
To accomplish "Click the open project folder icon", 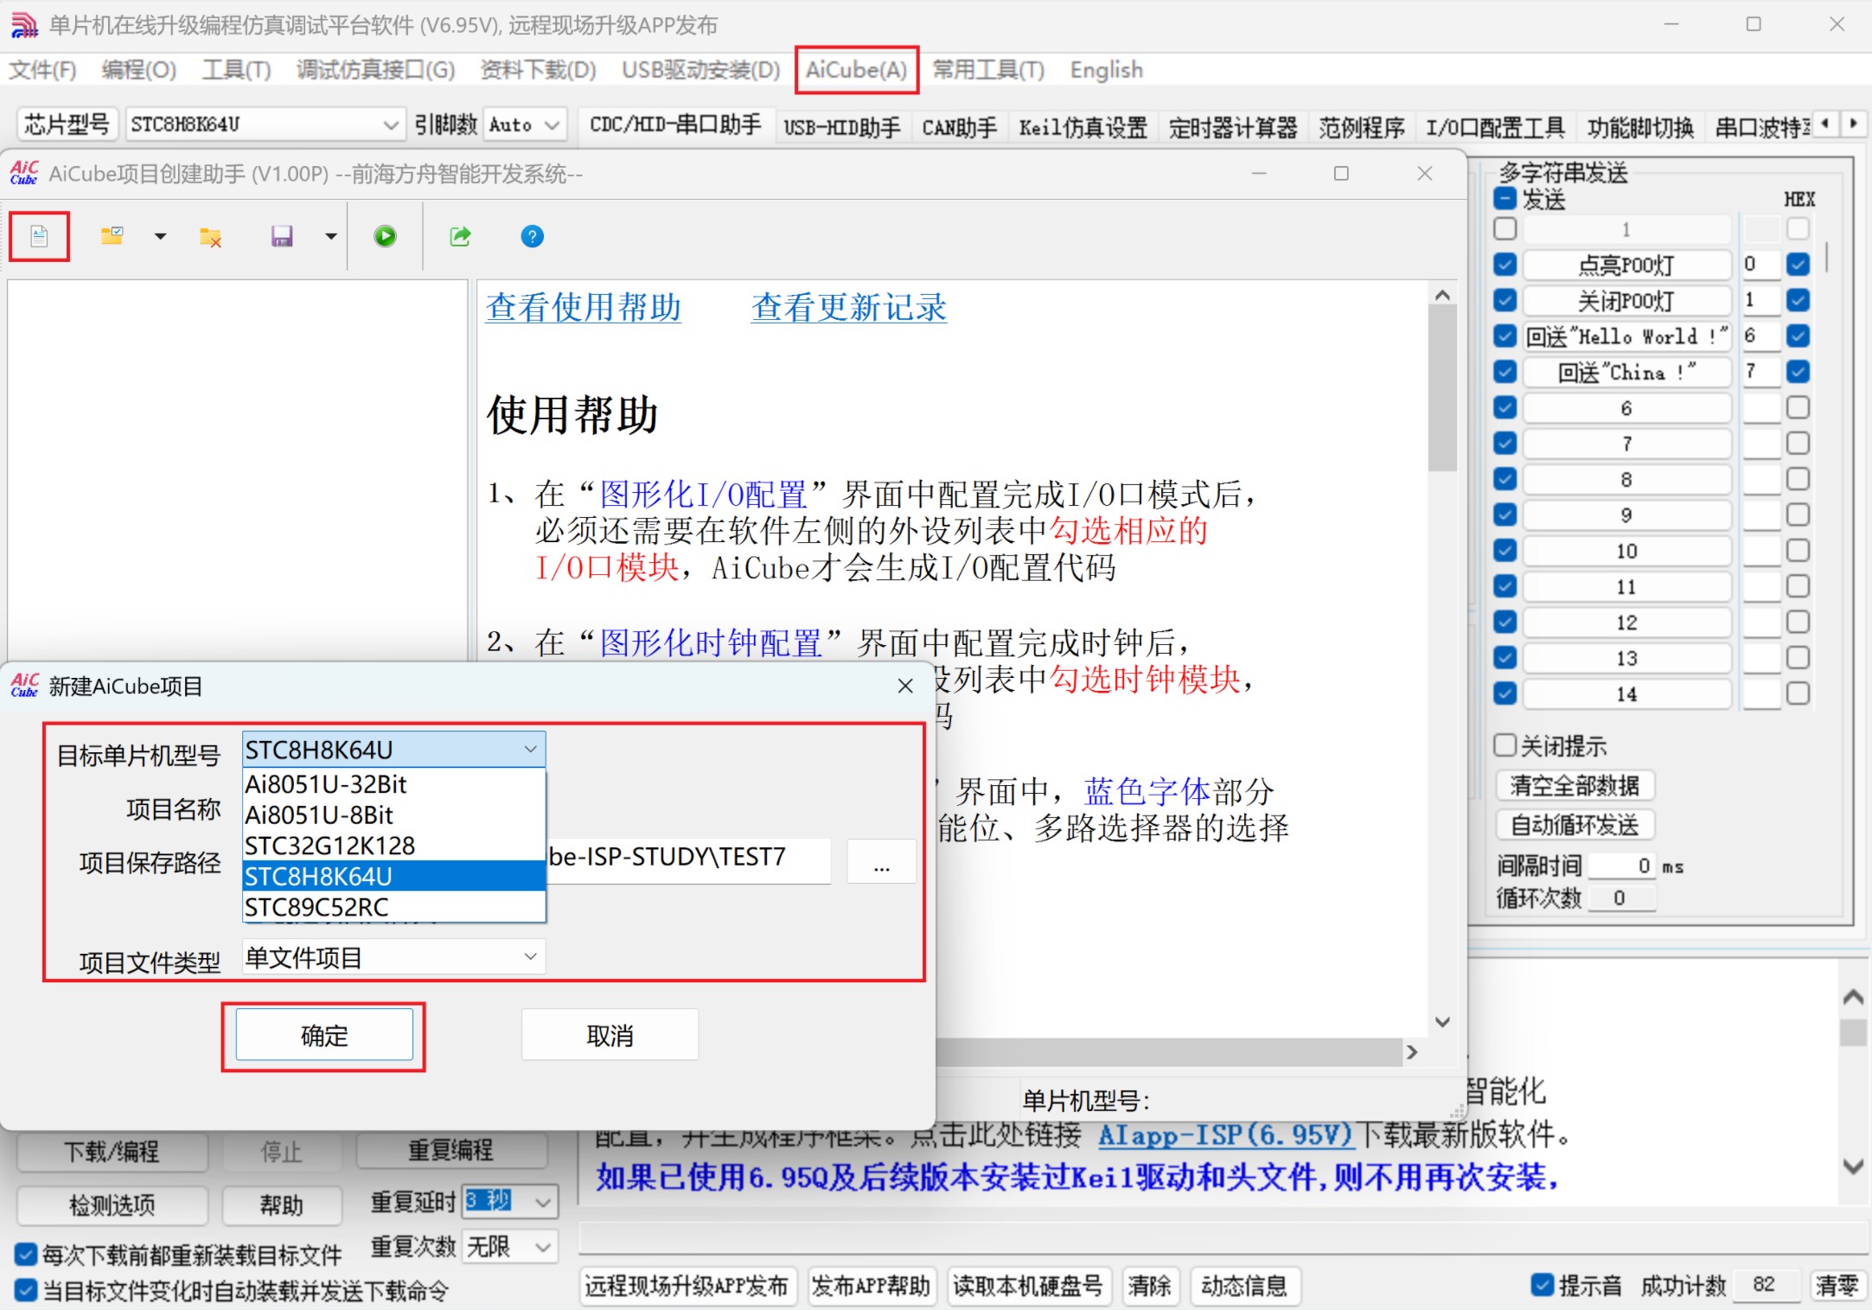I will [112, 236].
